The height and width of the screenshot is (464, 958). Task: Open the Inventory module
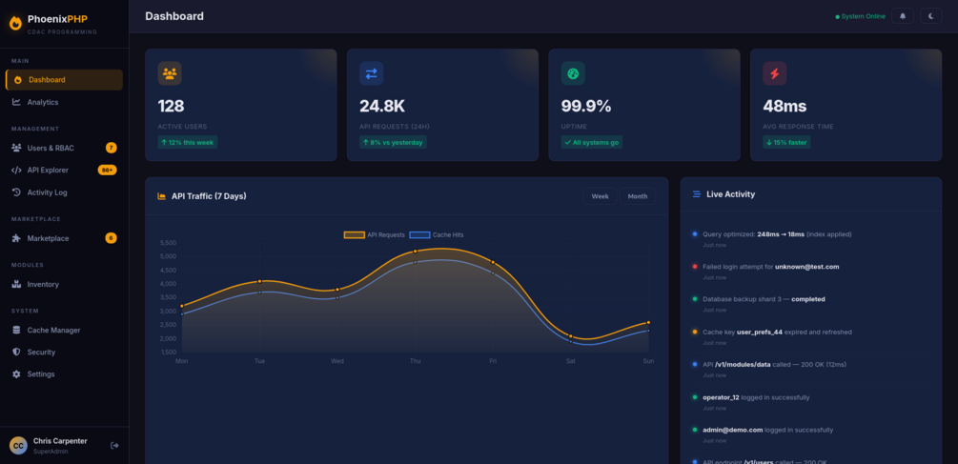tap(64, 284)
